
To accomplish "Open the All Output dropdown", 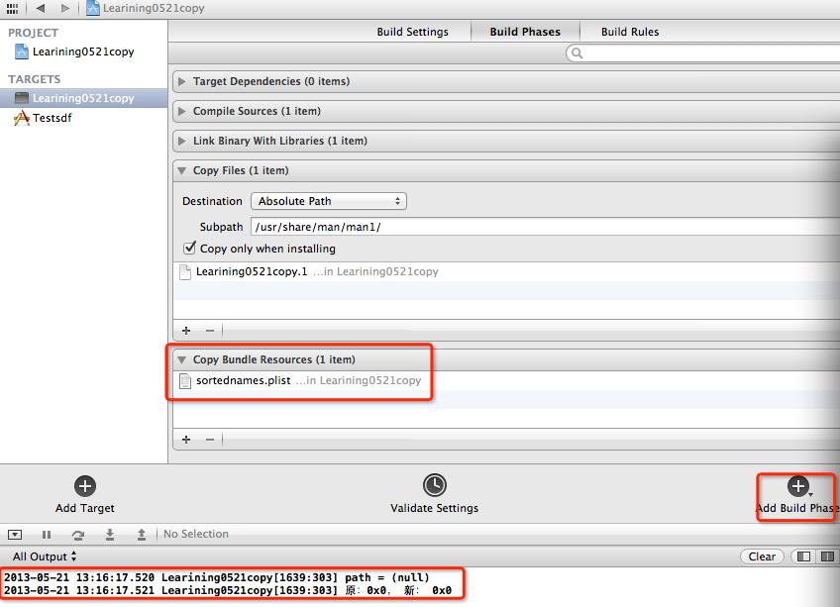I will pos(45,556).
